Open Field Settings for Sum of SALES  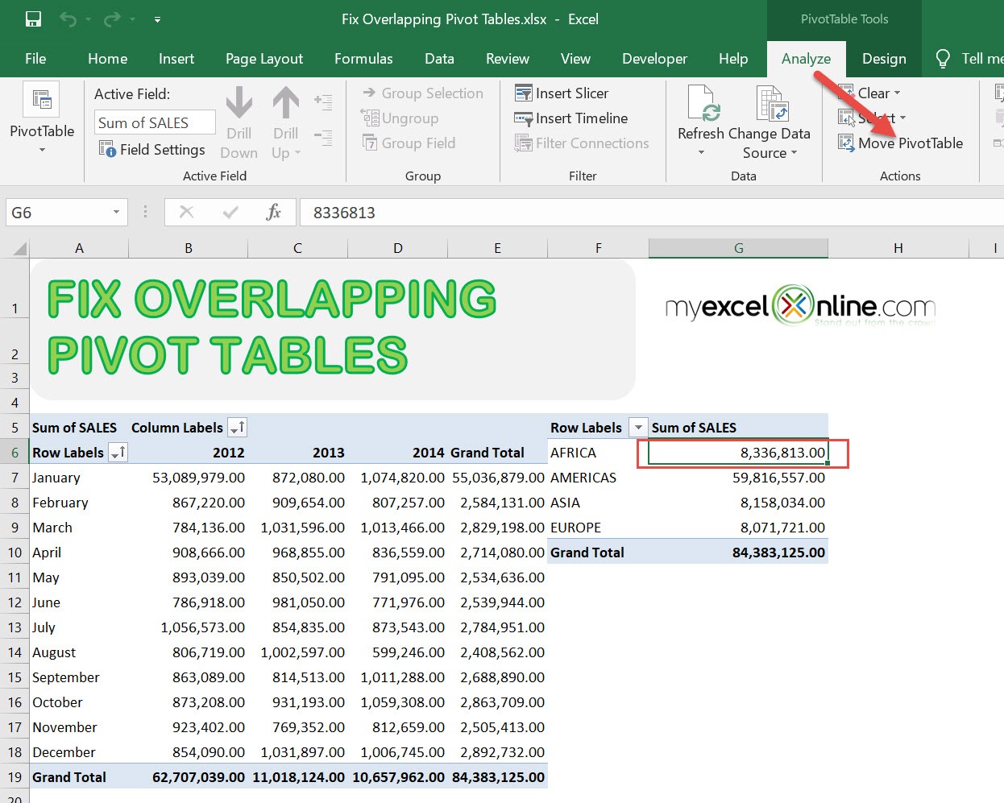151,149
